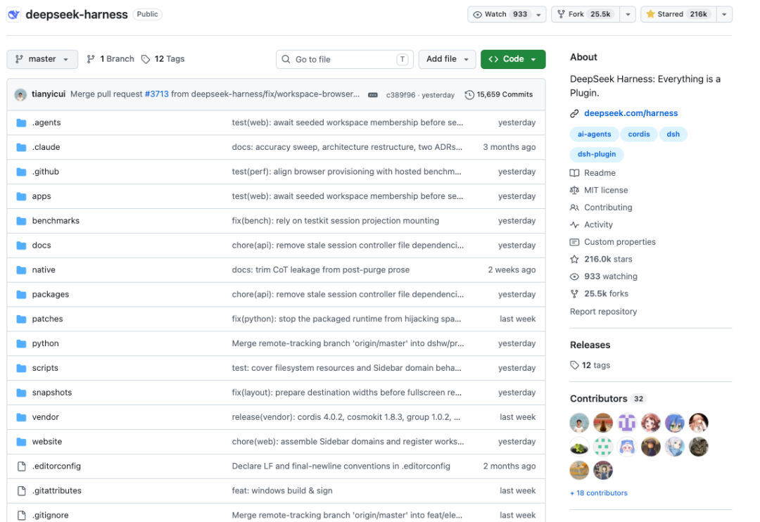Click the .editorconfig file icon
Viewport: 760px width, 522px height.
point(21,466)
